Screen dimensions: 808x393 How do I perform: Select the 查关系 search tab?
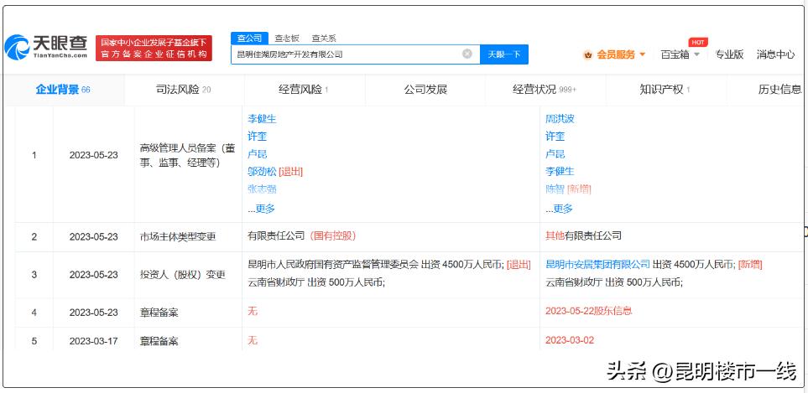pos(324,38)
